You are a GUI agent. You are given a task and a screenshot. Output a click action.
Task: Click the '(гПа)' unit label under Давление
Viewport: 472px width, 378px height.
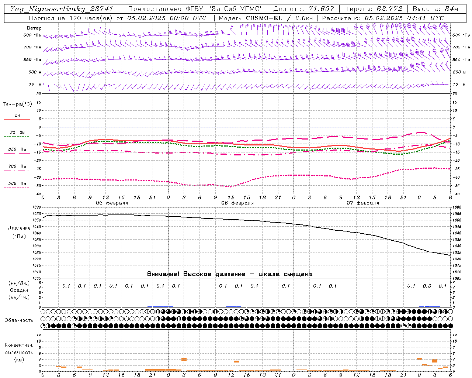[19, 236]
